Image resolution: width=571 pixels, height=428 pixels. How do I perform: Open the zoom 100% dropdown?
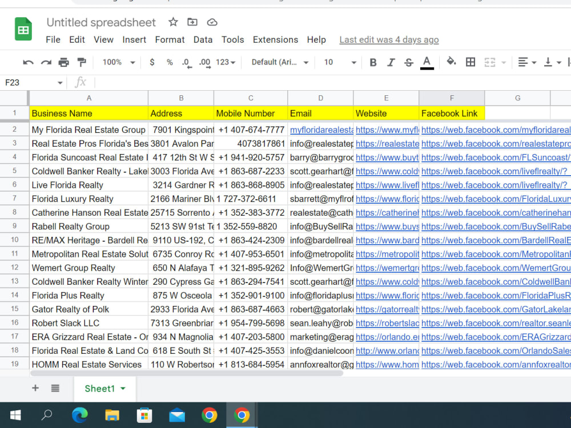click(119, 62)
